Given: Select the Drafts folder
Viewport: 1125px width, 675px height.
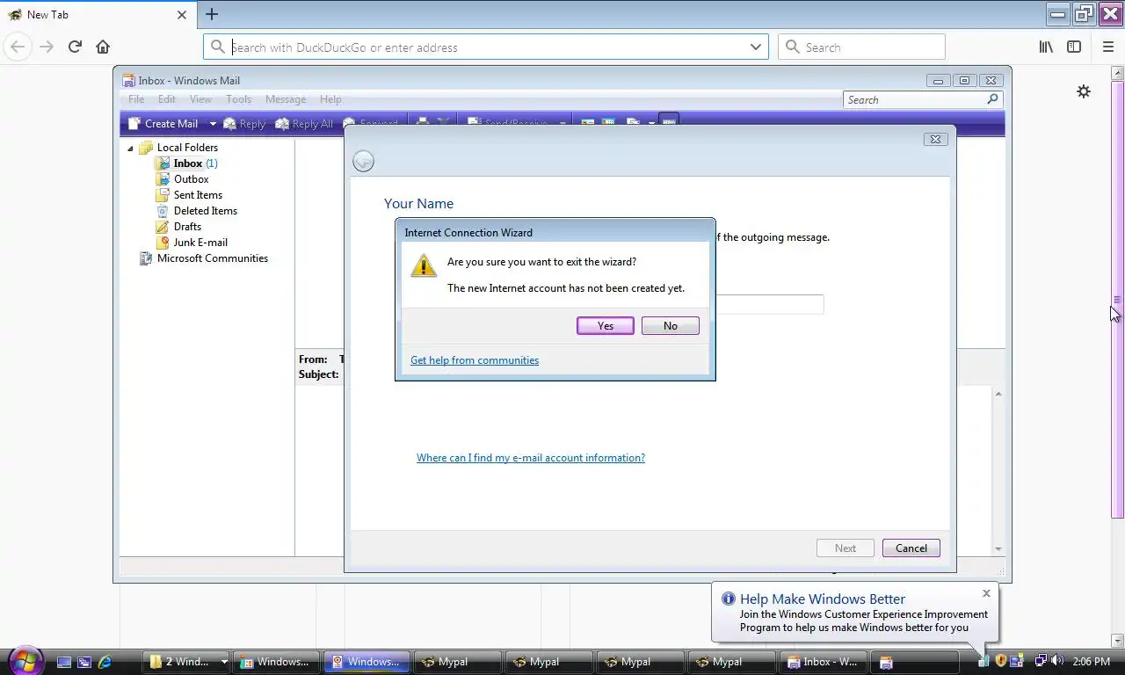Looking at the screenshot, I should [x=187, y=227].
